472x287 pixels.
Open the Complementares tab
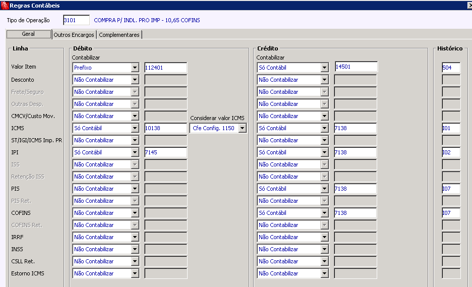pyautogui.click(x=119, y=35)
